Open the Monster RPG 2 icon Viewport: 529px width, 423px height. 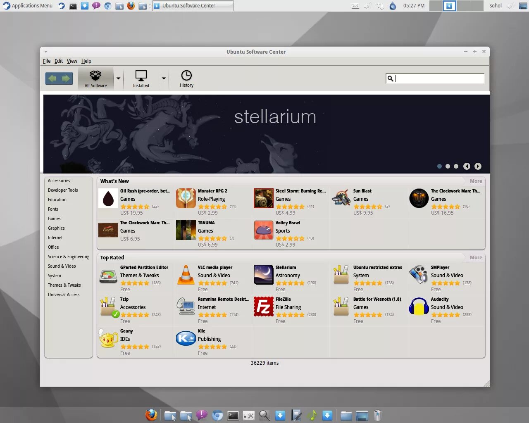coord(186,199)
